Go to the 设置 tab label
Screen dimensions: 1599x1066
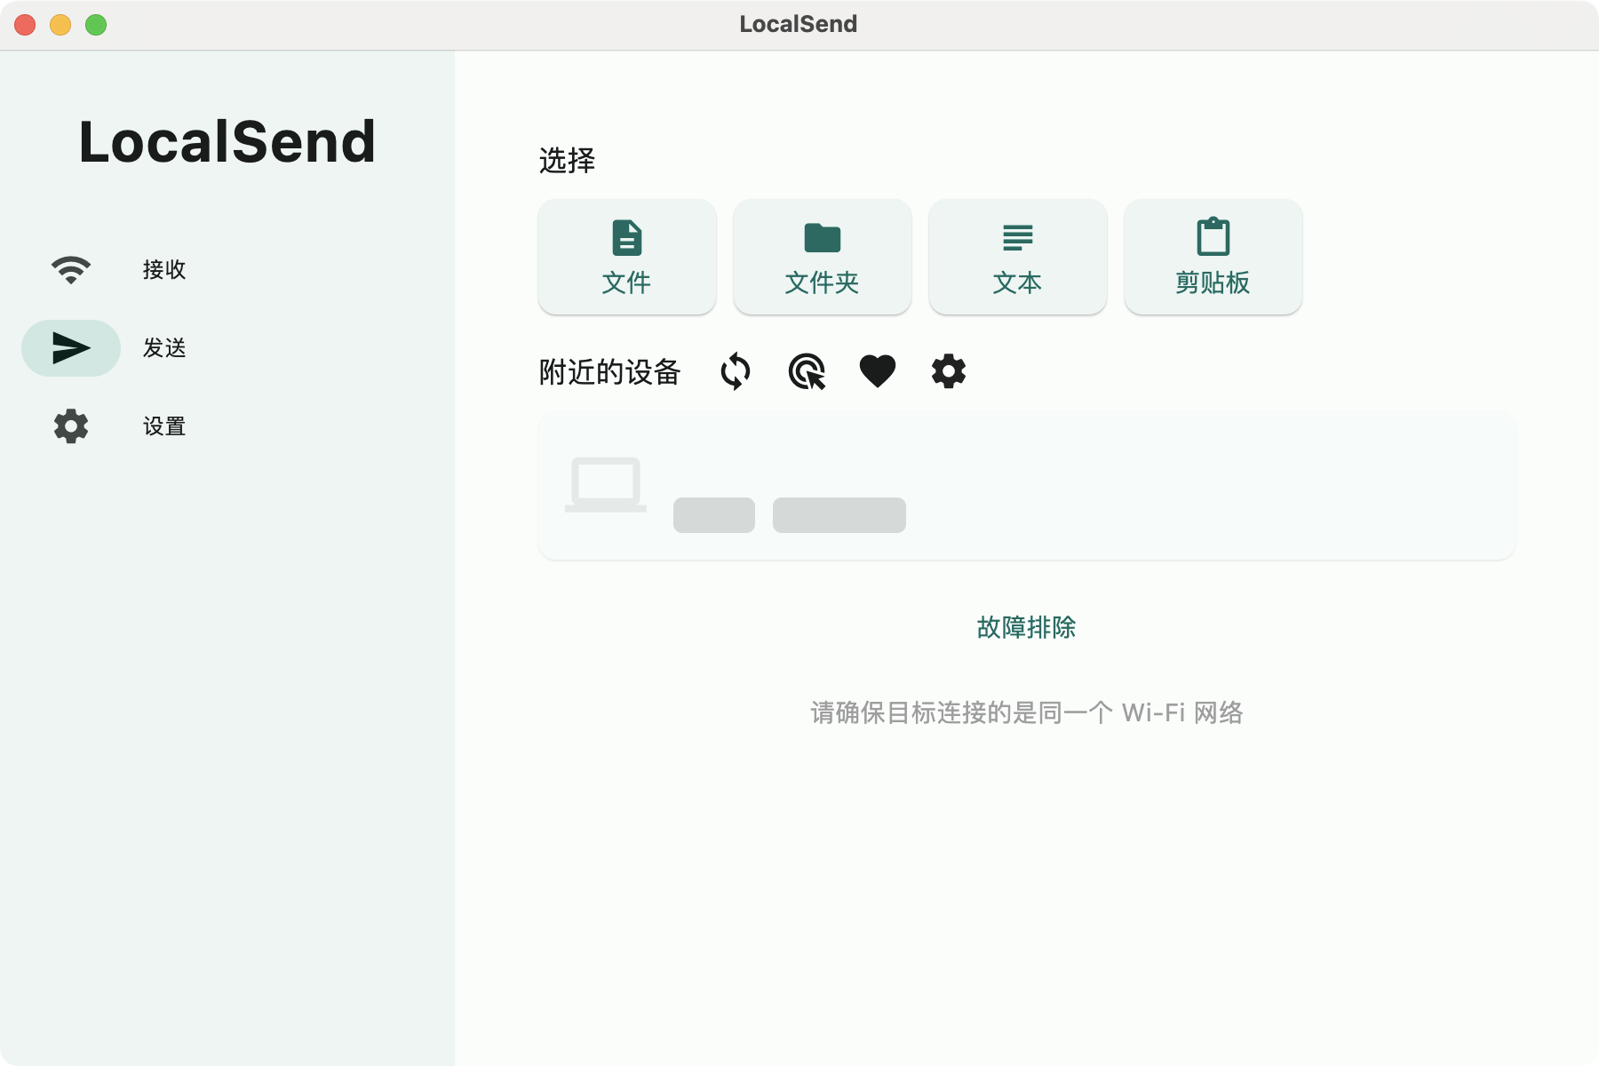tap(164, 426)
